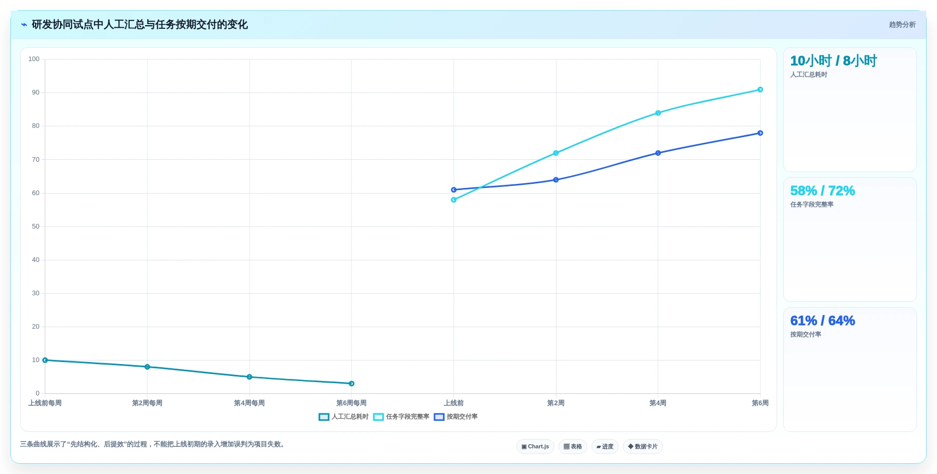Image resolution: width=937 pixels, height=474 pixels.
Task: Click the 趋势分析 label in header
Action: (902, 25)
